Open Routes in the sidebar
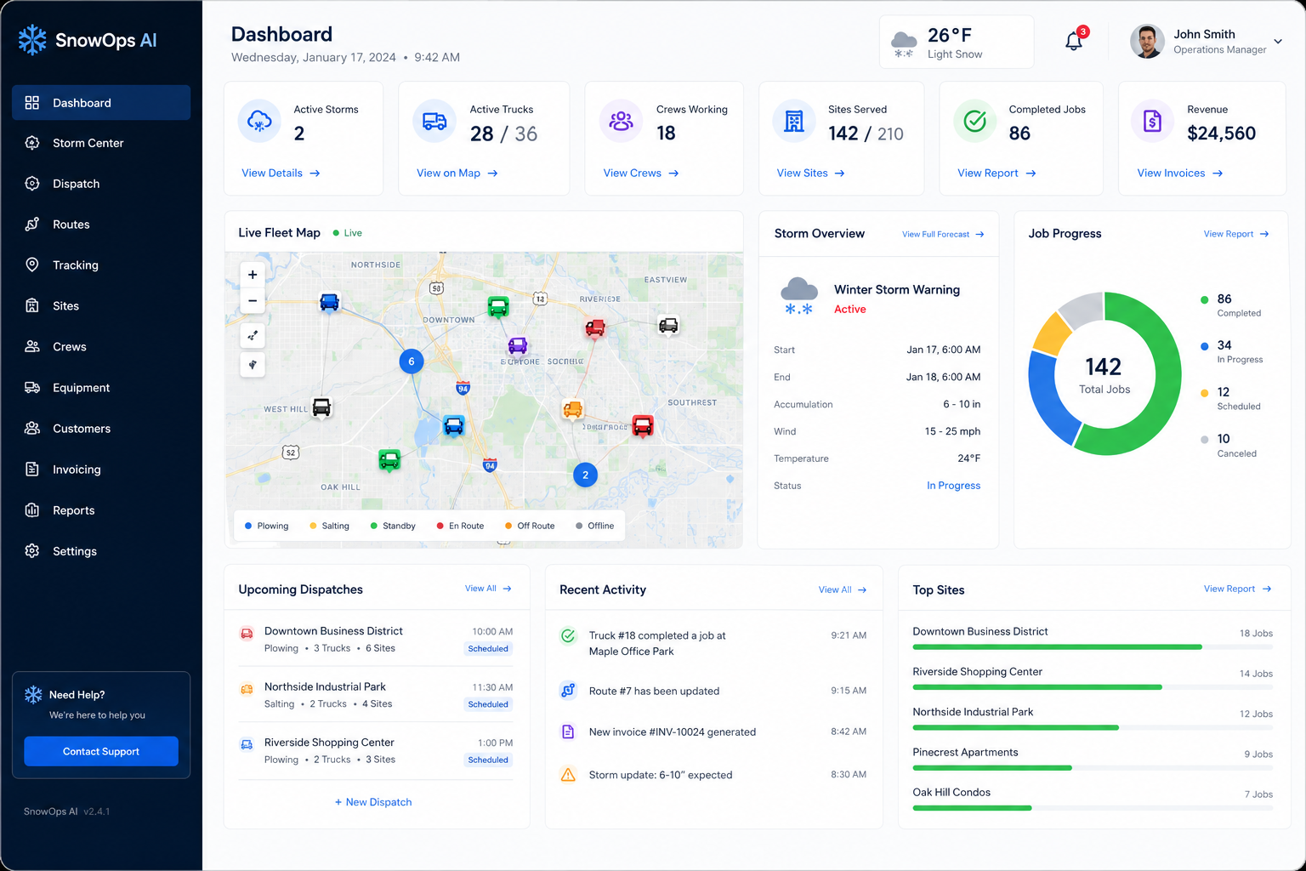Image resolution: width=1306 pixels, height=871 pixels. click(101, 225)
